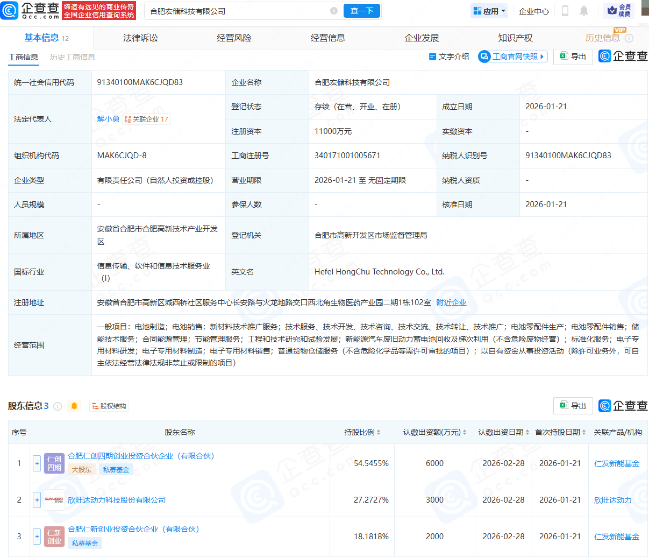The width and height of the screenshot is (649, 557).
Task: Click the info icon next to 股东信息
Action: pyautogui.click(x=58, y=406)
